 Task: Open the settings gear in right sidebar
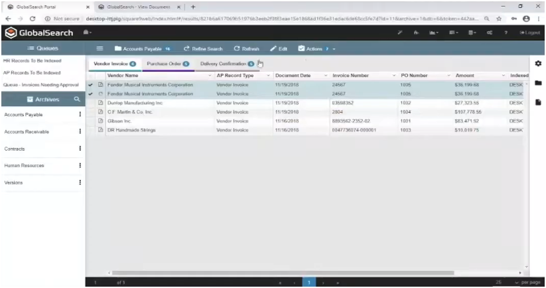pos(538,63)
